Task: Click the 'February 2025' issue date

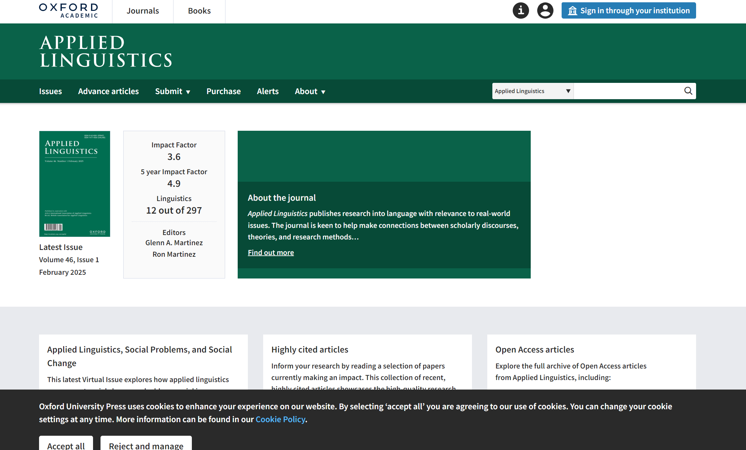Action: point(62,272)
